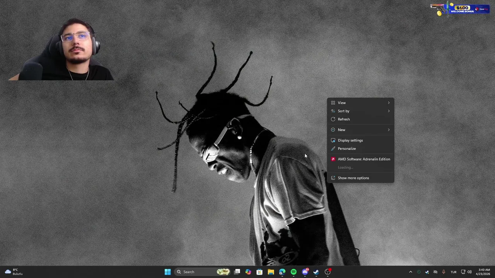Click the Personalize brush icon
Screen dimensions: 495x278
coord(333,148)
